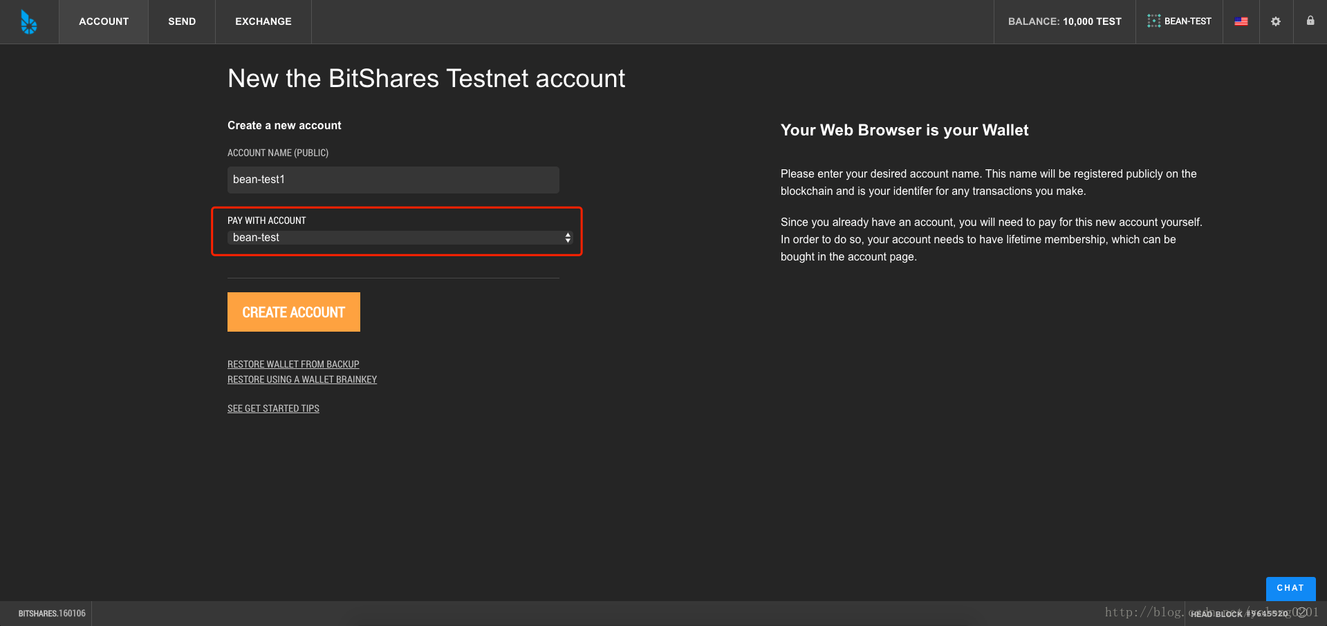1327x626 pixels.
Task: Open Restore Wallet From Backup link
Action: (x=293, y=364)
